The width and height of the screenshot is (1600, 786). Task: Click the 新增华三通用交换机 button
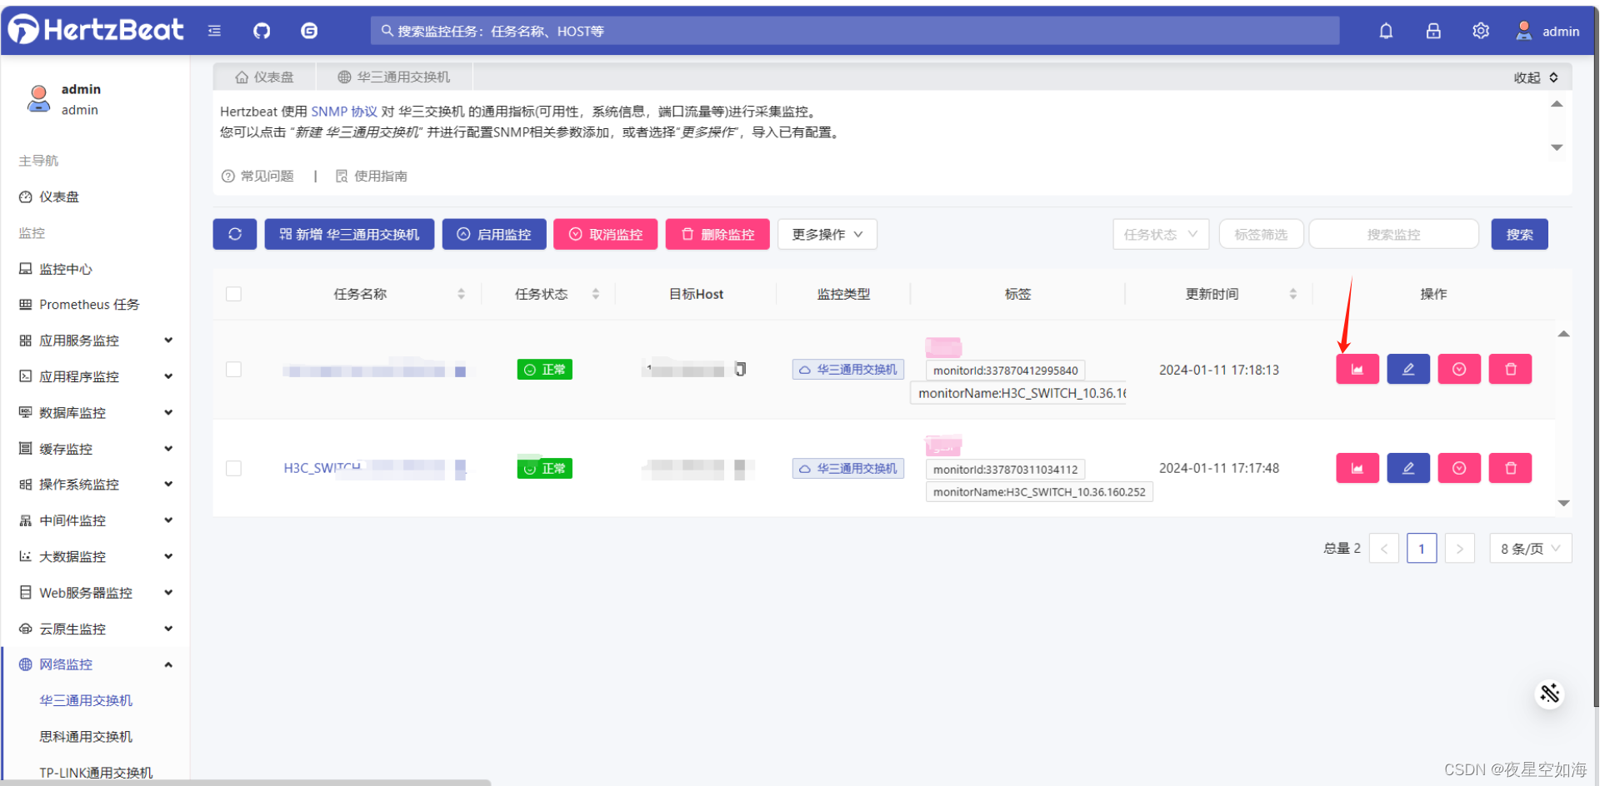[349, 234]
